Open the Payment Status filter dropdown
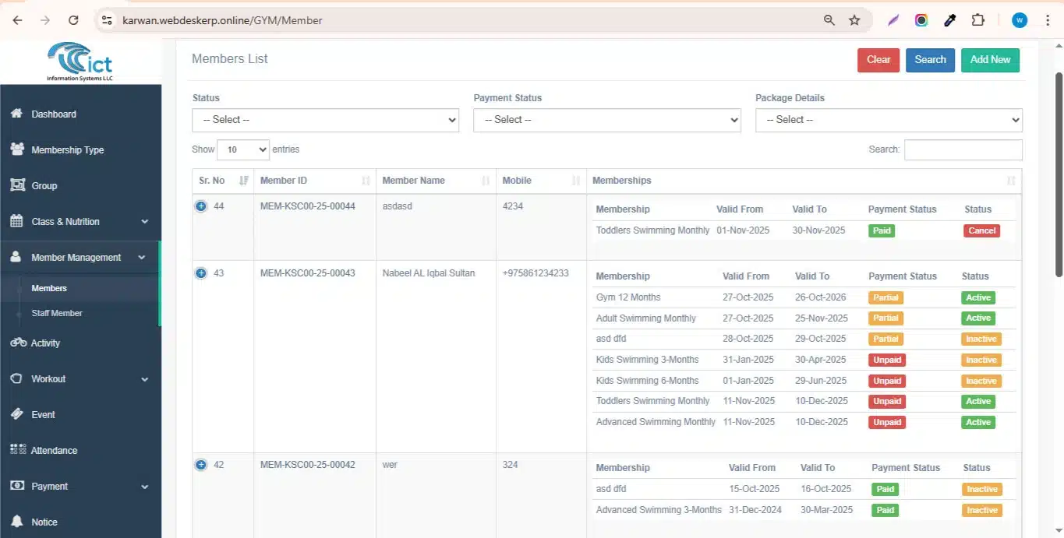Viewport: 1064px width, 538px height. [607, 120]
